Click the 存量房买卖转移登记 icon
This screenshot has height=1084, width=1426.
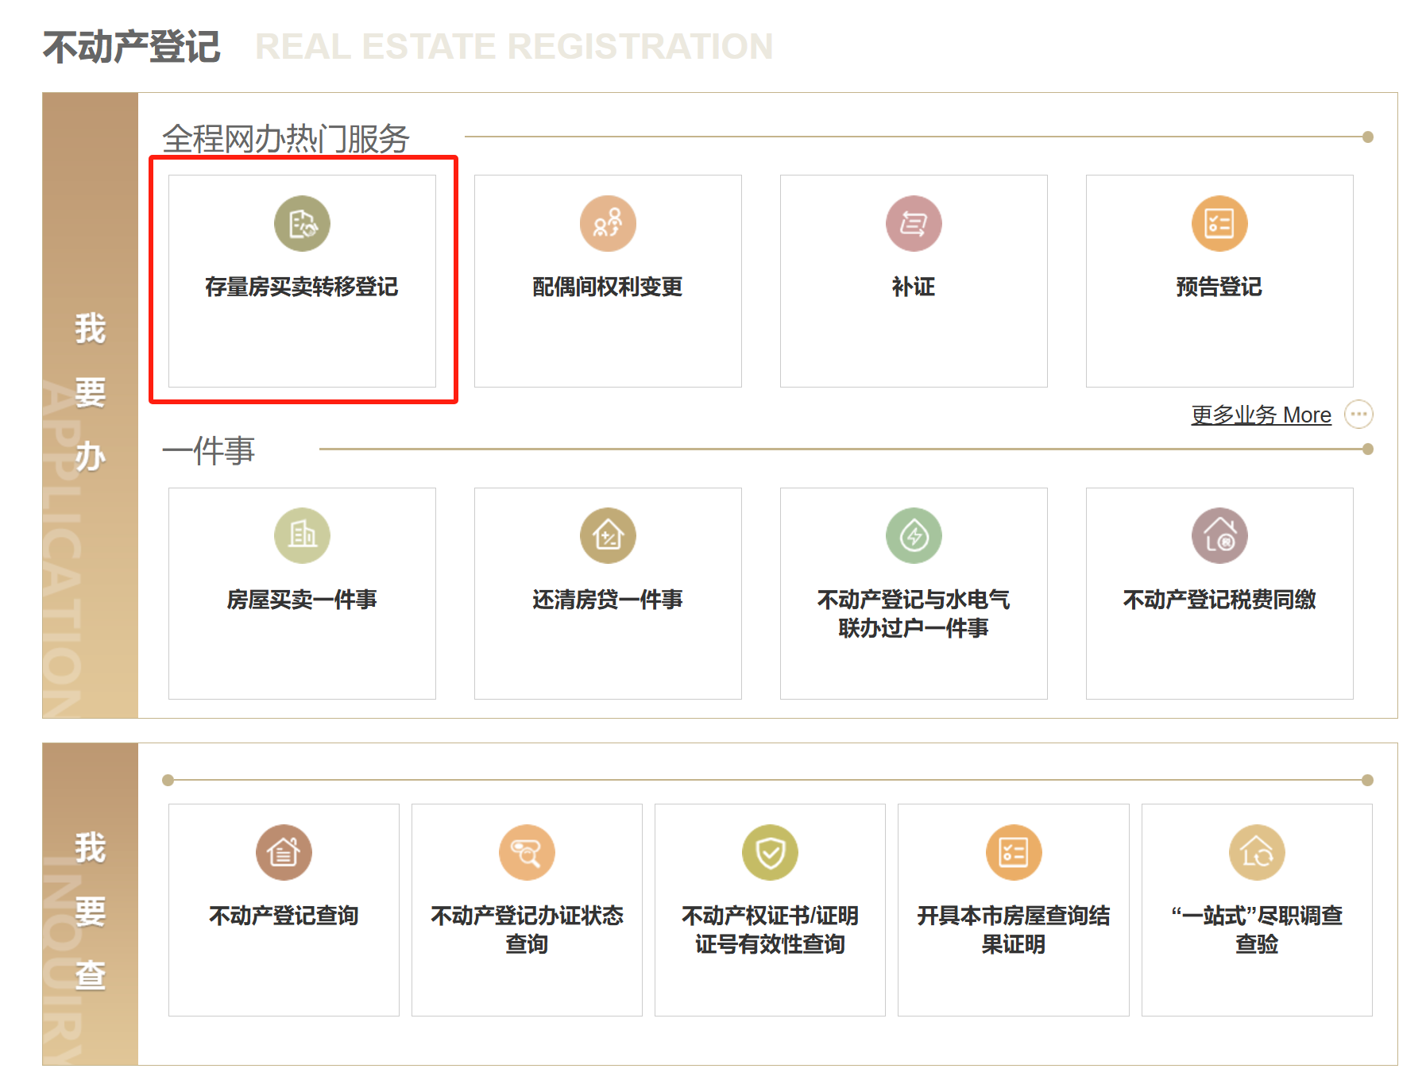click(302, 224)
